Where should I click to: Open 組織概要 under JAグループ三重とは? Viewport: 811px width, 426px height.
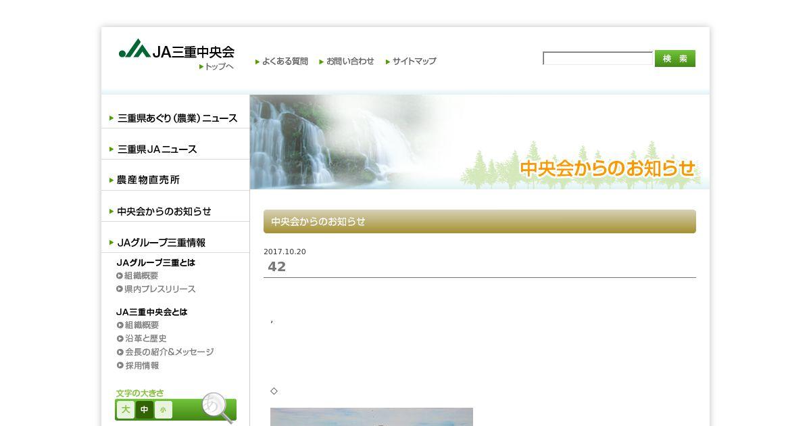[x=137, y=276]
